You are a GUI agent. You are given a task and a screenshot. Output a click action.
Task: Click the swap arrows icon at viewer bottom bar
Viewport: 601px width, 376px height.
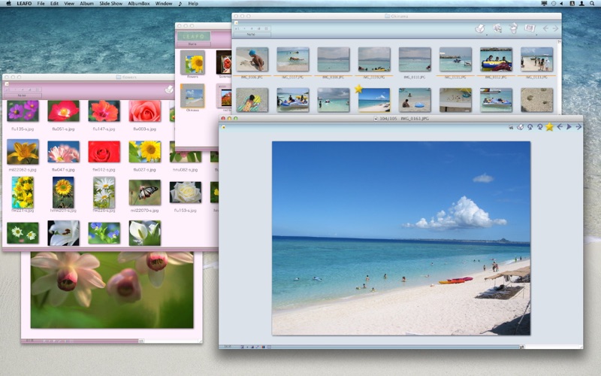click(521, 347)
